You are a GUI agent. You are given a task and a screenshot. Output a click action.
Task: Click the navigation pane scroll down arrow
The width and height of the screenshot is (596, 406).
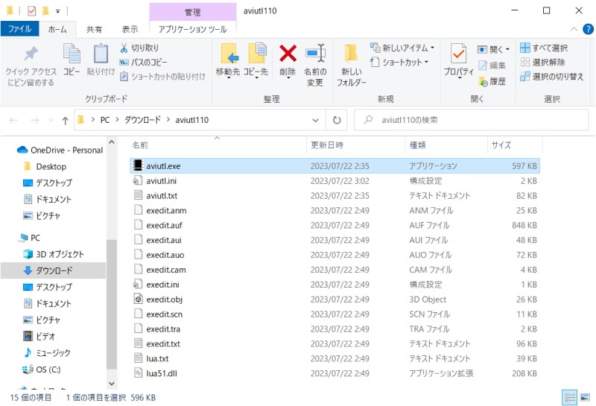112,384
